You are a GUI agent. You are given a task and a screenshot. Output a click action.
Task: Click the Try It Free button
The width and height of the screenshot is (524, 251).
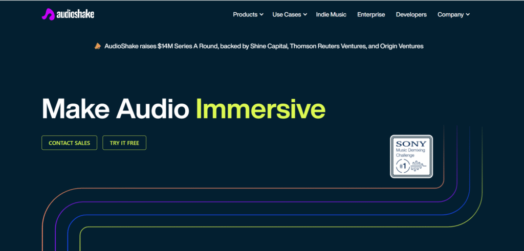(x=124, y=143)
